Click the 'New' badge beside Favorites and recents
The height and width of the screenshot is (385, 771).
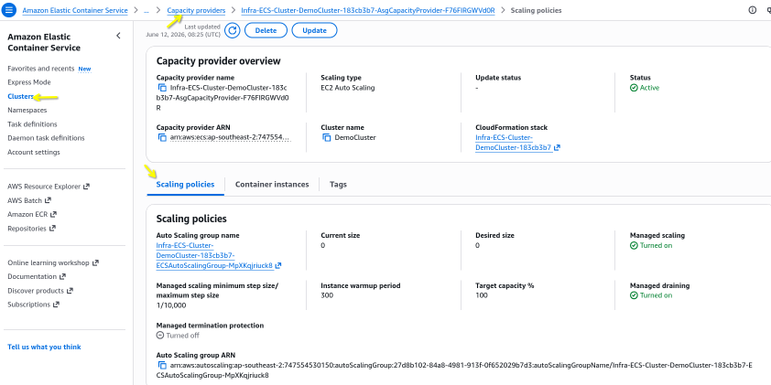click(84, 69)
